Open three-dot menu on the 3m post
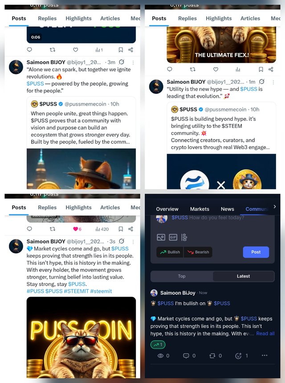 133,63
